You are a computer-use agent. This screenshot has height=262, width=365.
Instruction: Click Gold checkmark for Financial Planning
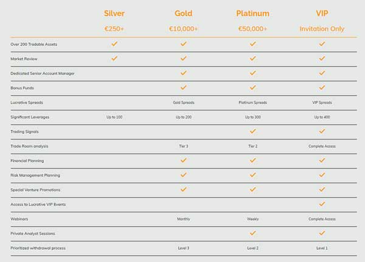point(183,161)
